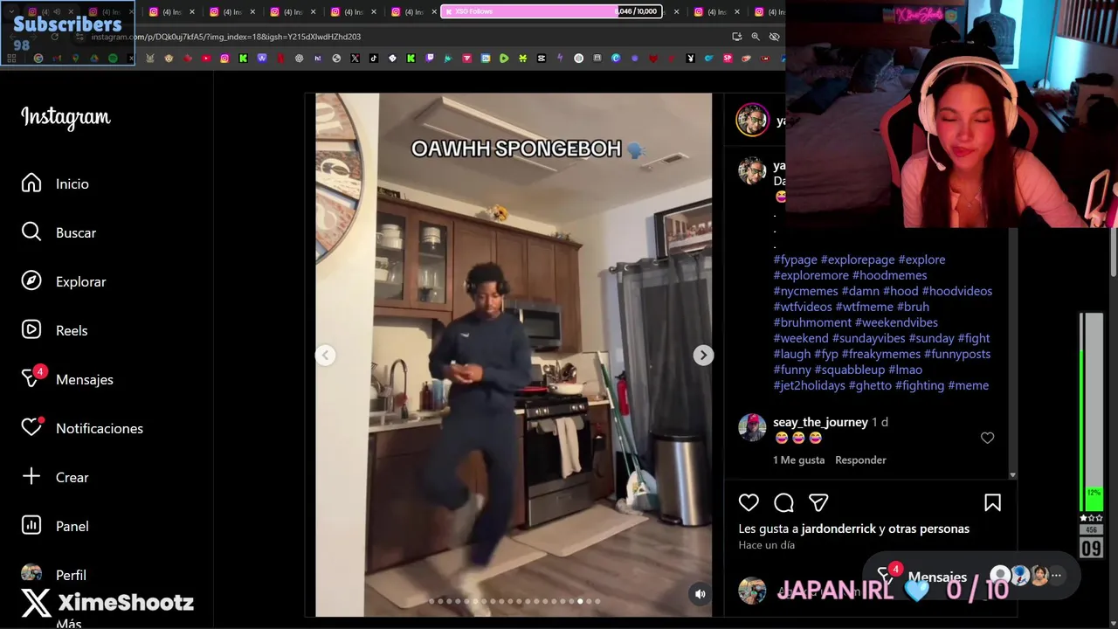
Task: Open #squabbleup hashtag
Action: [850, 370]
